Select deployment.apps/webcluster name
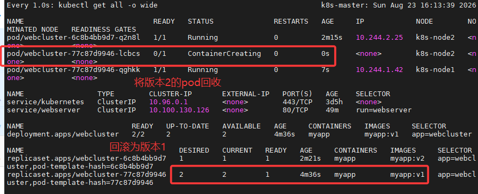Screen dimensions: 478x194 coord(63,134)
